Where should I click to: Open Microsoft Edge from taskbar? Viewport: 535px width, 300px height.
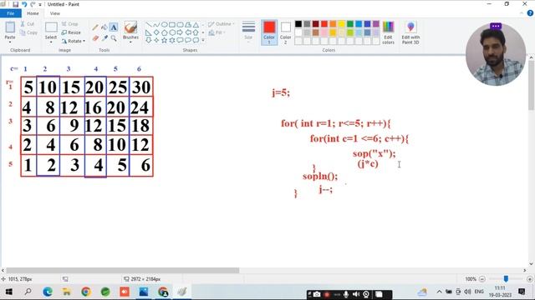click(48, 292)
